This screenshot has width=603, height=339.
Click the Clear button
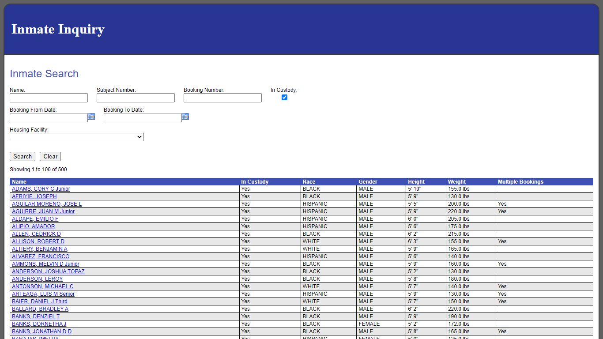click(x=50, y=156)
